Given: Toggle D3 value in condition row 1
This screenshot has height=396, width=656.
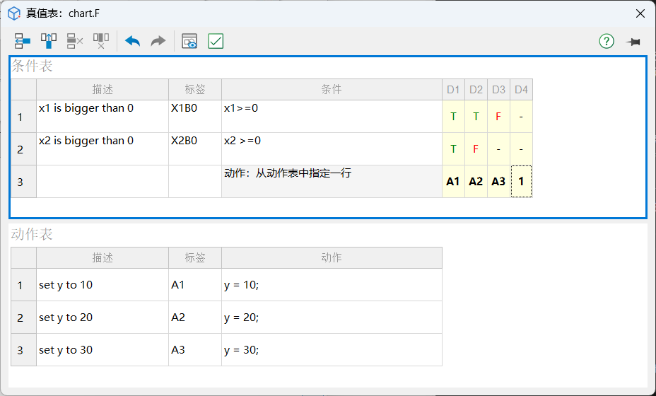Looking at the screenshot, I should click(x=498, y=117).
